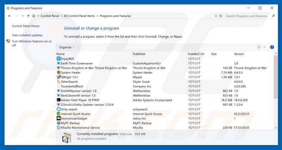Image resolution: width=282 pixels, height=150 pixels.
Task: Select the Mozilla Maintenance Service entry
Action: click(80, 127)
